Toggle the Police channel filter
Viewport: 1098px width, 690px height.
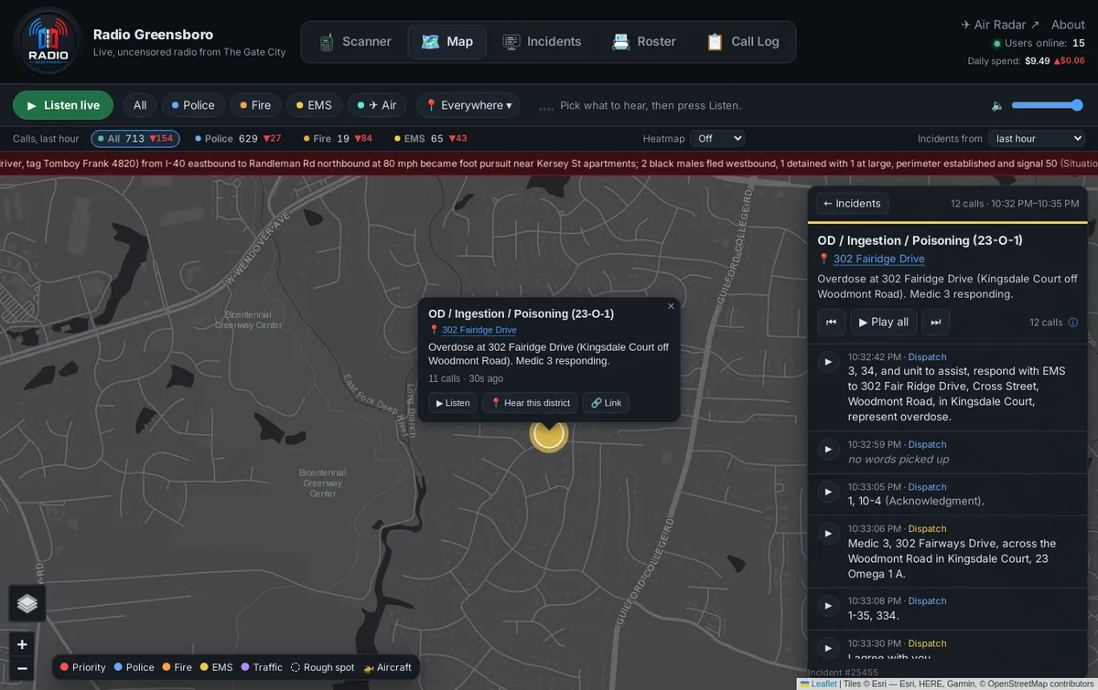tap(193, 105)
